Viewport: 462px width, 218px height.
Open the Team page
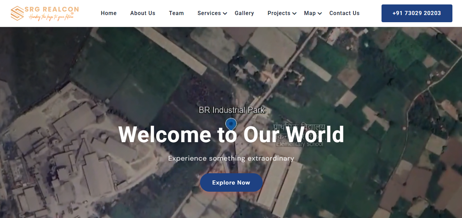coord(176,13)
